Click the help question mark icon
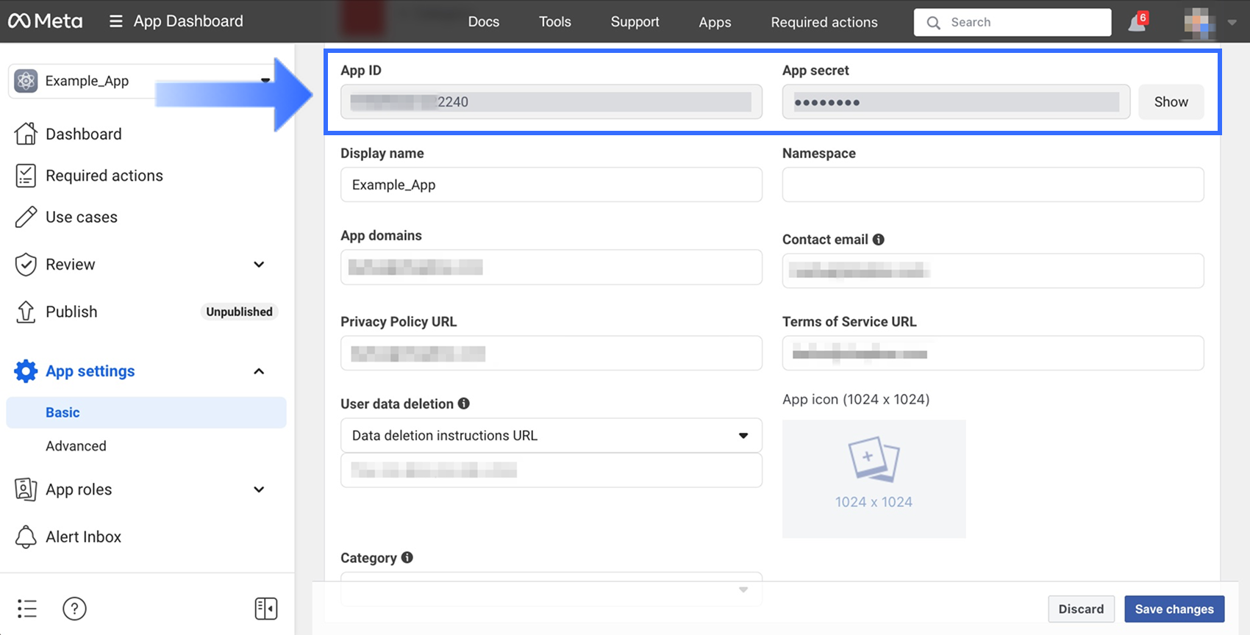 tap(74, 609)
